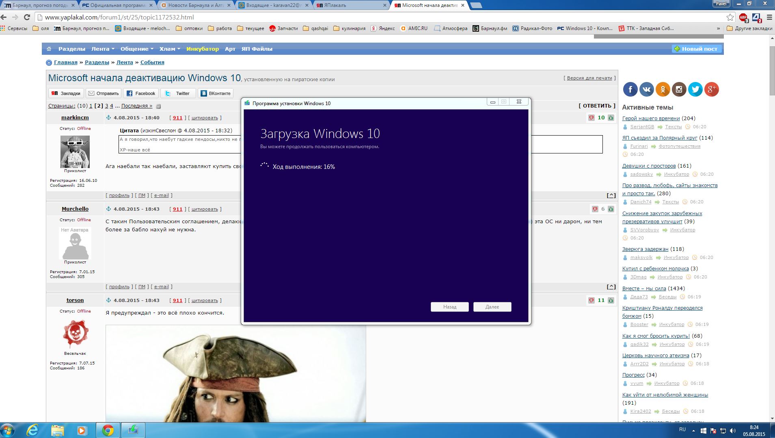Give thumbs up to Murchello's post
This screenshot has height=438, width=775.
click(x=611, y=209)
